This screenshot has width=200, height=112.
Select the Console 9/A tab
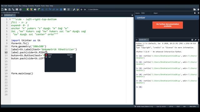pyautogui.click(x=143, y=40)
